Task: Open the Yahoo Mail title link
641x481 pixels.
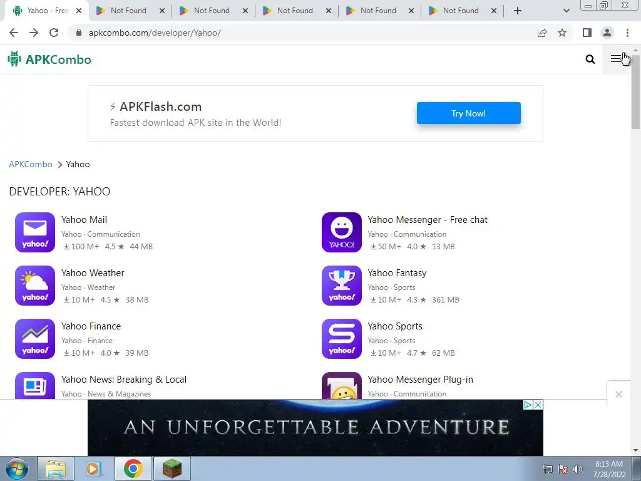Action: [x=85, y=220]
